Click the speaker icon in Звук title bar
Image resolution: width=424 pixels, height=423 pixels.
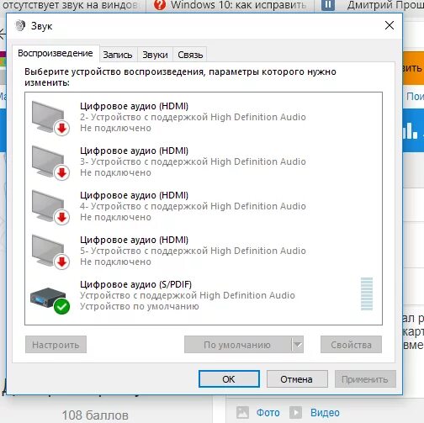20,26
